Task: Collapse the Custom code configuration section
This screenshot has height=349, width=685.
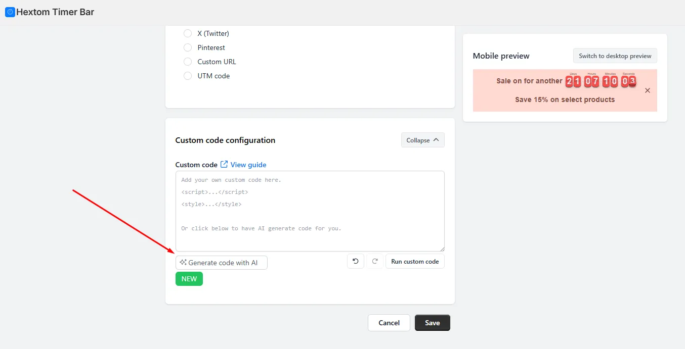Action: 422,140
